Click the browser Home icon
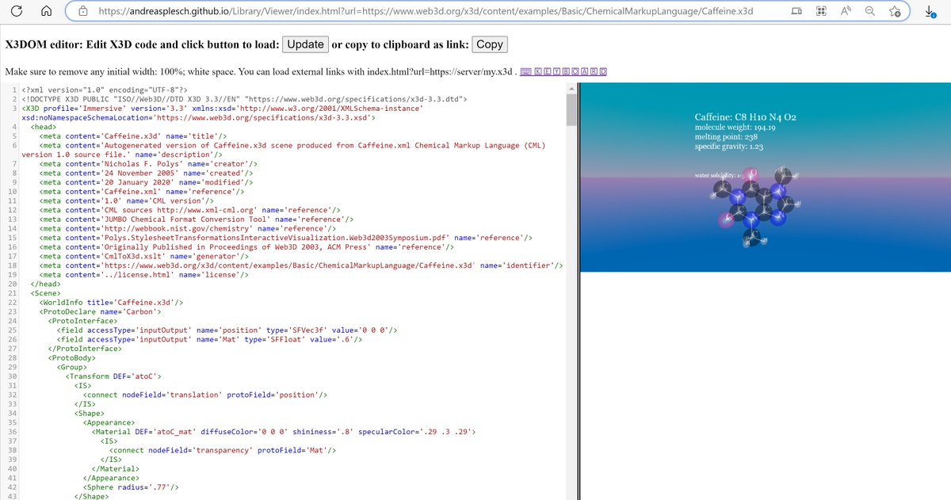 (x=46, y=12)
